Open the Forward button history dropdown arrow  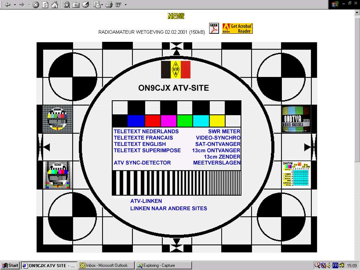tap(29, 5)
